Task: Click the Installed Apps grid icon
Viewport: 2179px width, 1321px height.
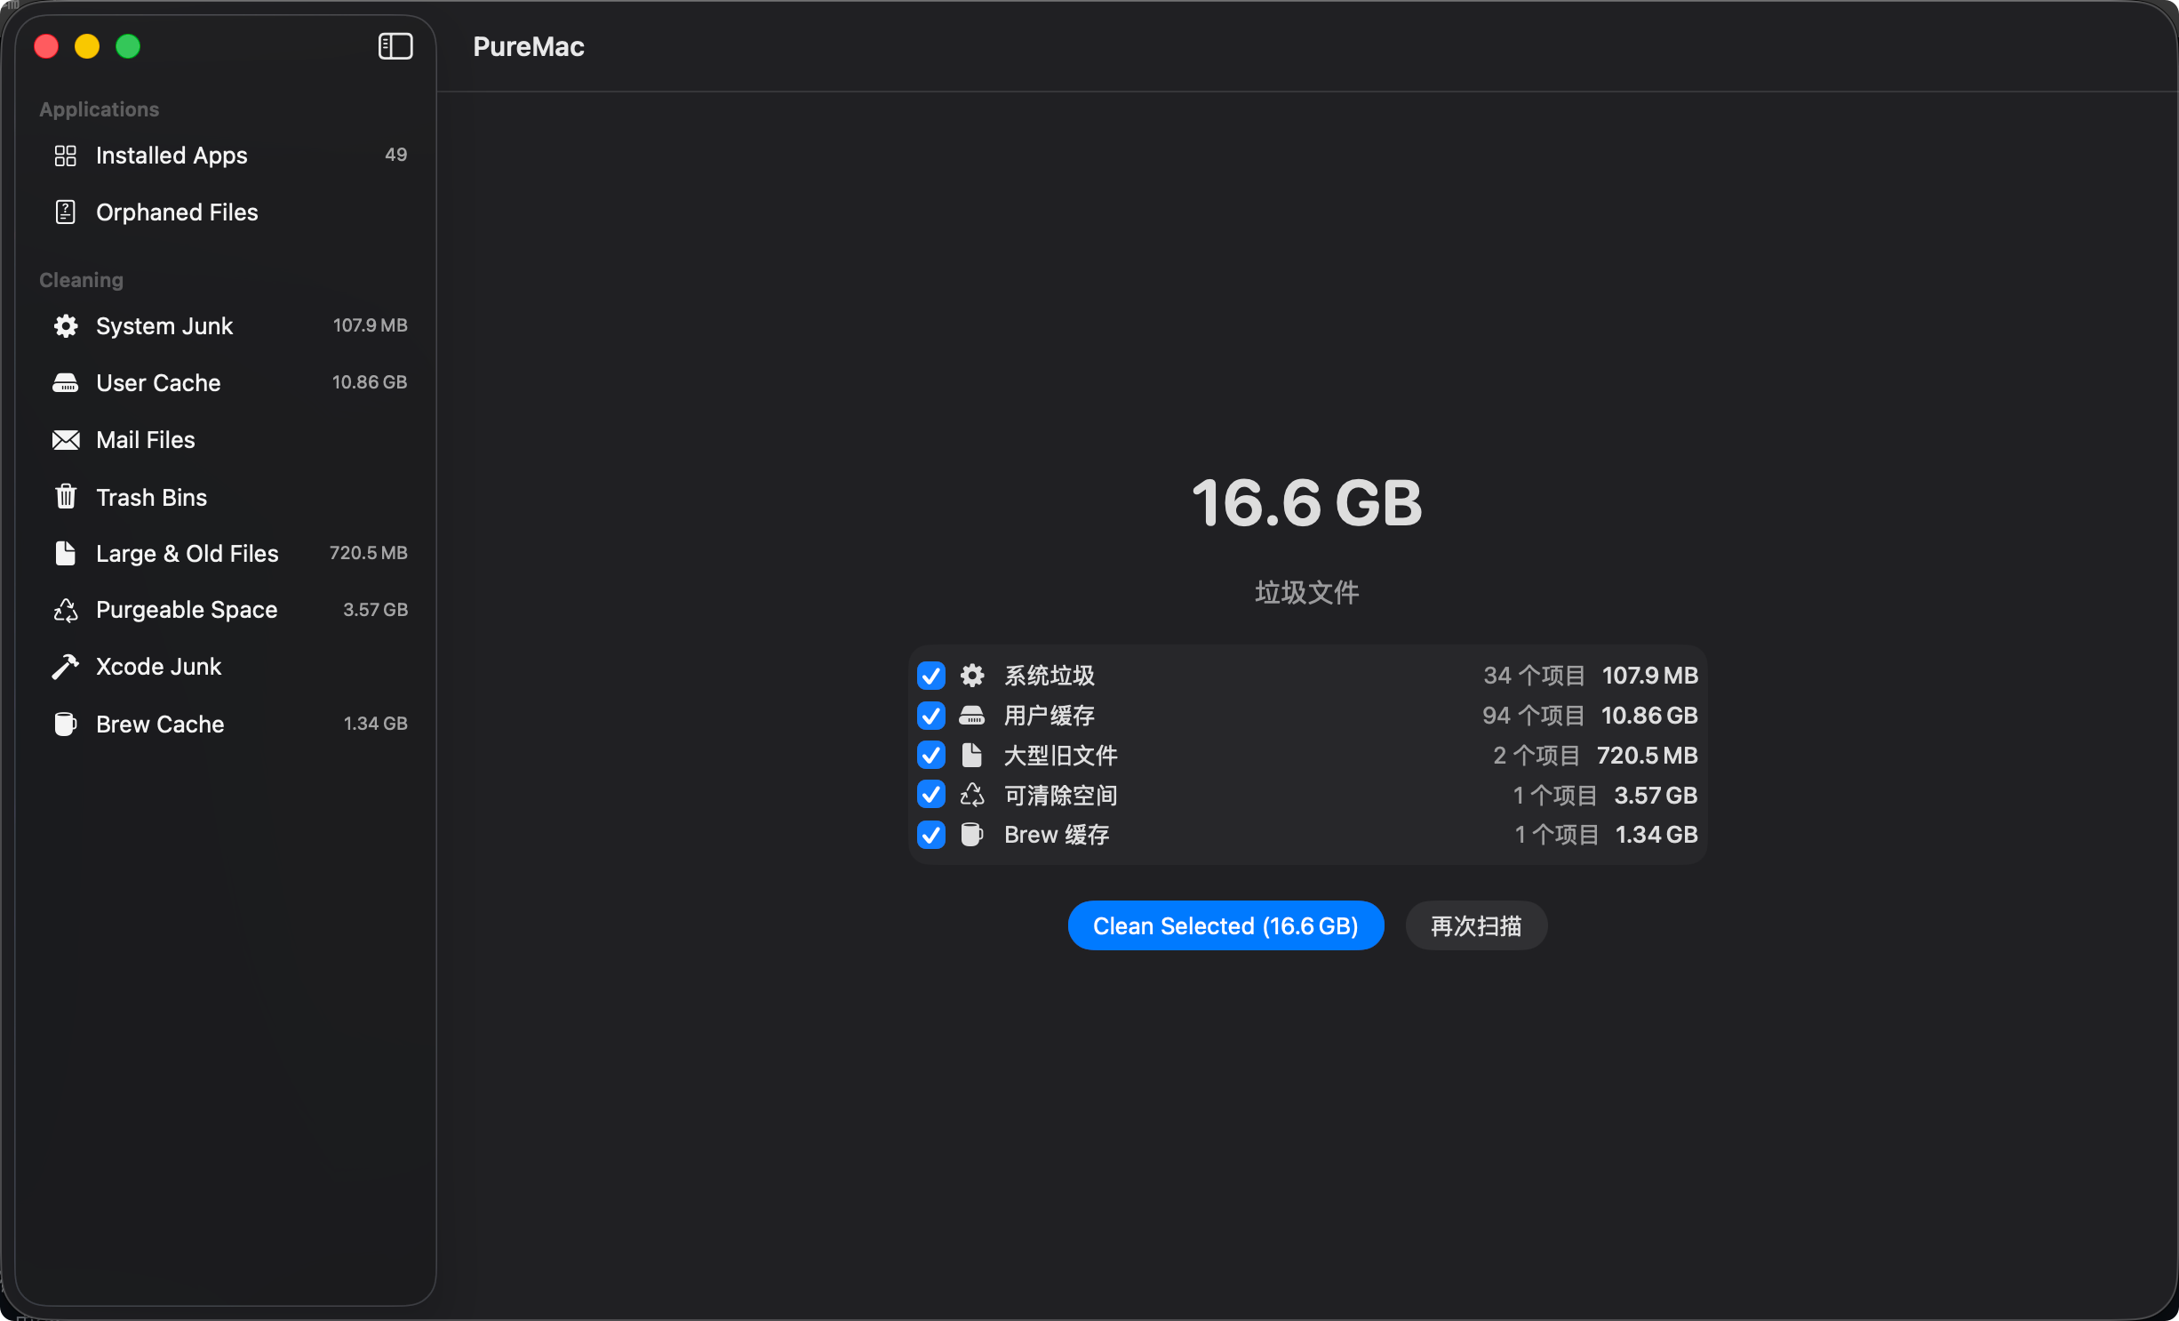Action: coord(65,156)
